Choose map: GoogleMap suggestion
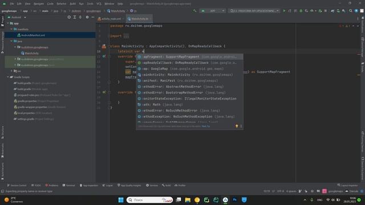Screen dimensions: 365x205 [190, 69]
